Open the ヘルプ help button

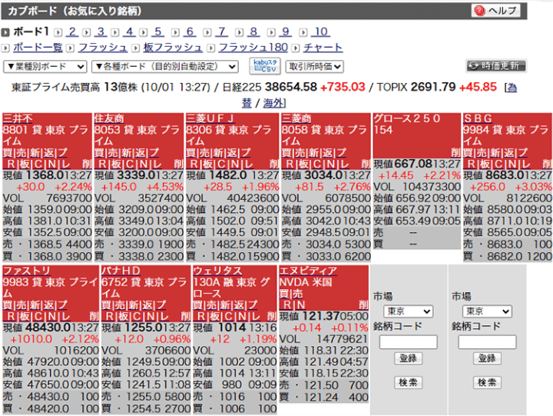pyautogui.click(x=496, y=11)
